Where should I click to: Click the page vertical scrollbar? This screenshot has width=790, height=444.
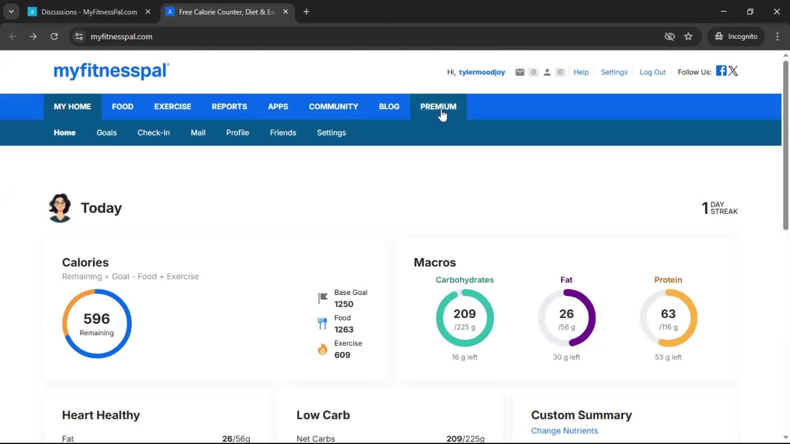tap(785, 146)
